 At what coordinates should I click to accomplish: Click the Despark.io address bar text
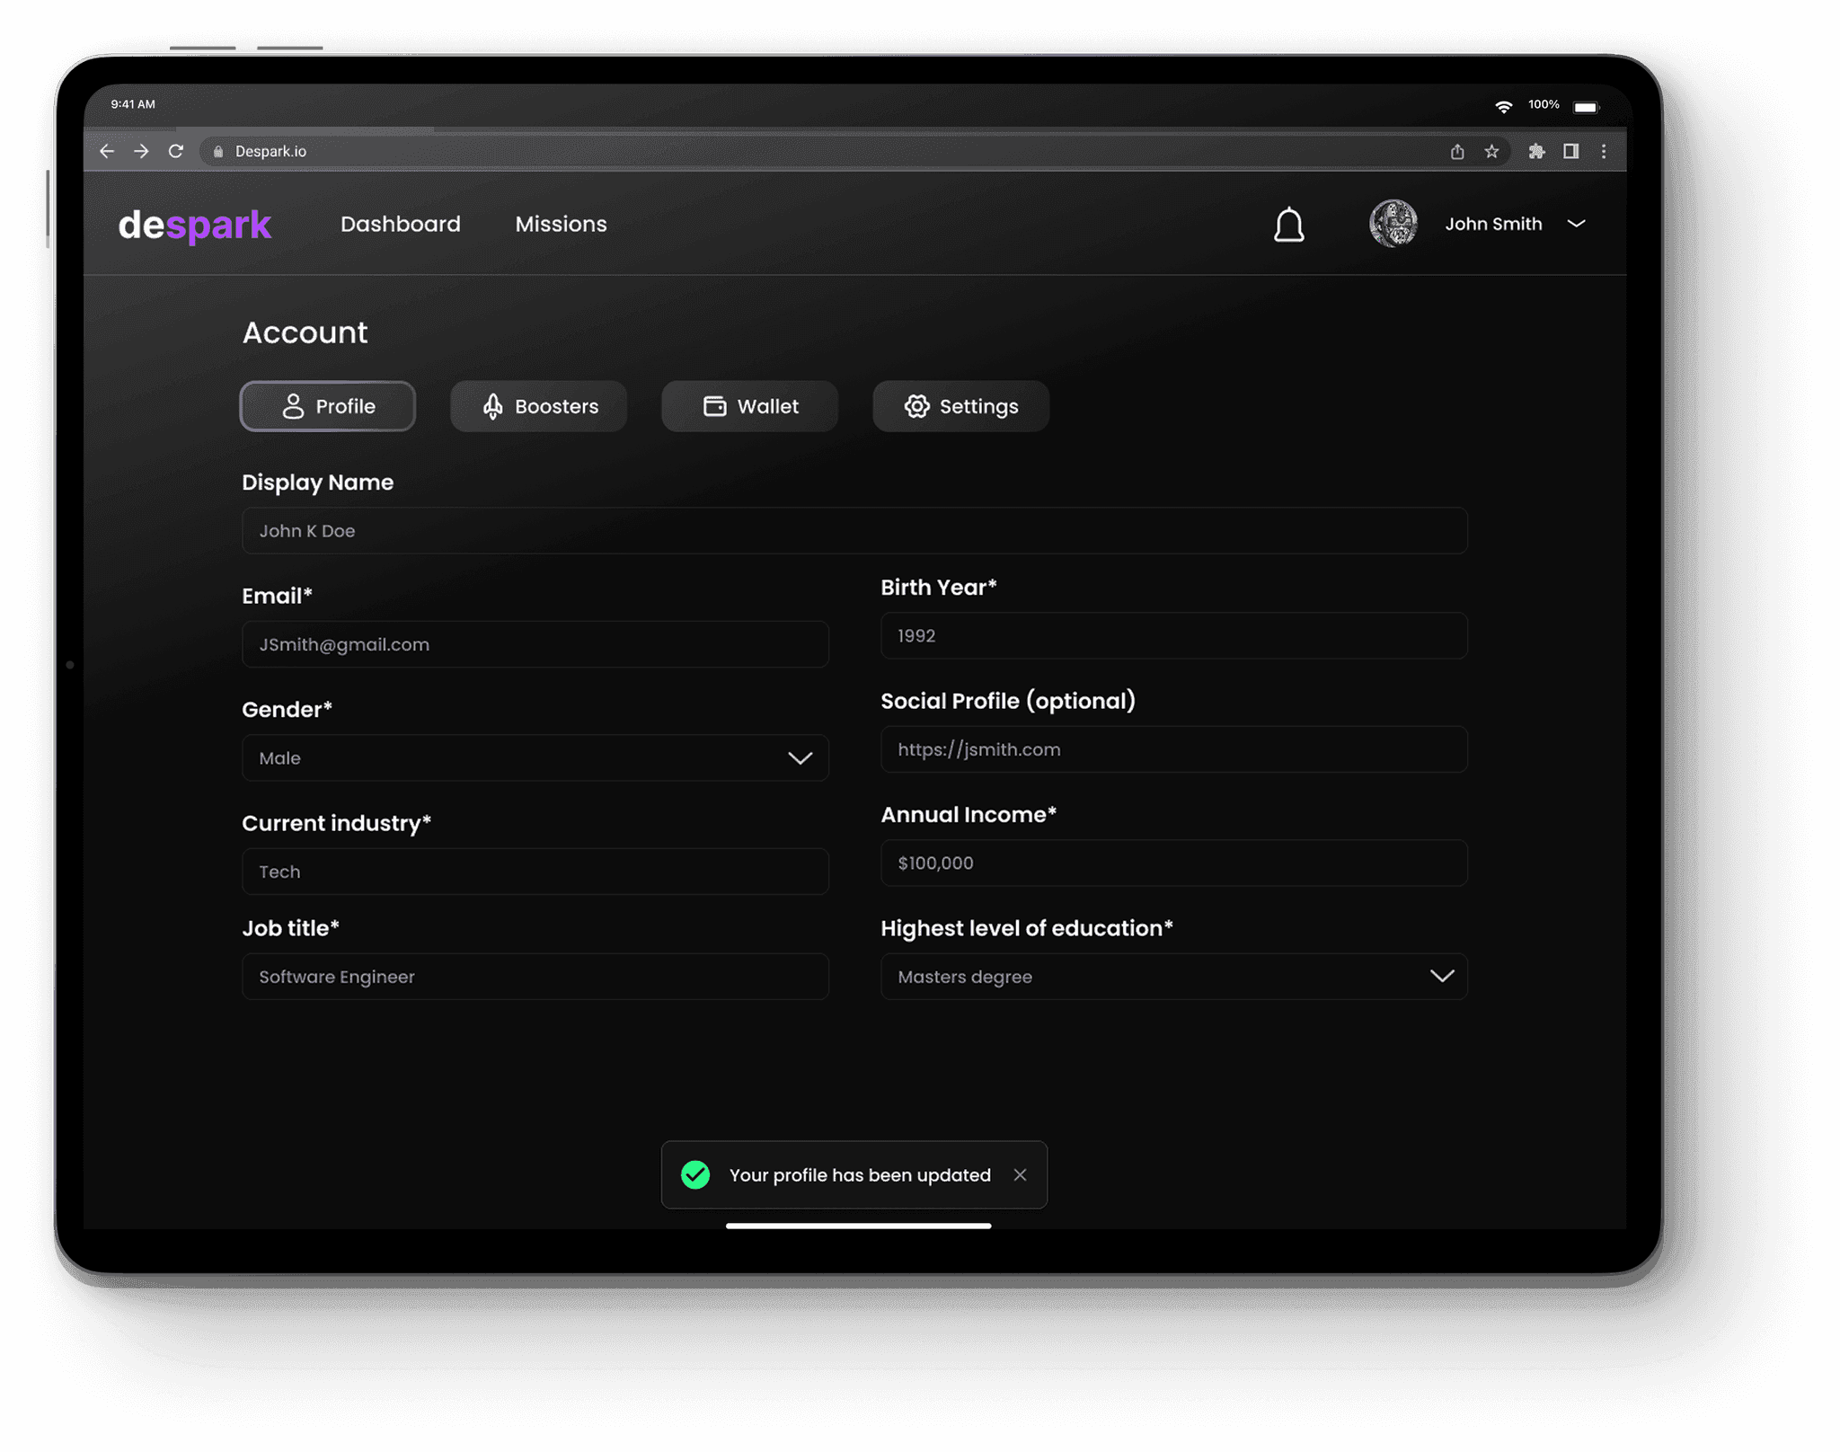(270, 152)
